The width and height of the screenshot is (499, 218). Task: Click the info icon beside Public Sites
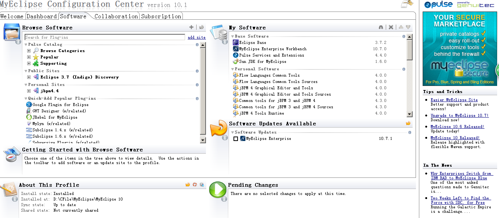click(197, 71)
